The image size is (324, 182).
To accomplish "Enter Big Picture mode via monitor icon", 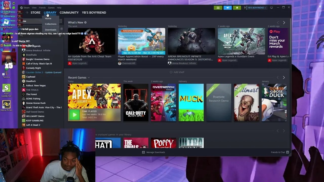I will click(x=271, y=8).
